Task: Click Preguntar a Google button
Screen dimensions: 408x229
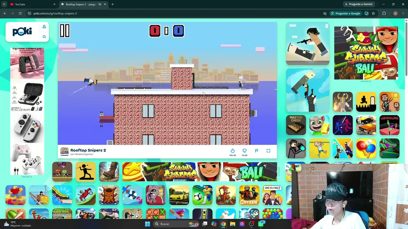Action: (346, 13)
